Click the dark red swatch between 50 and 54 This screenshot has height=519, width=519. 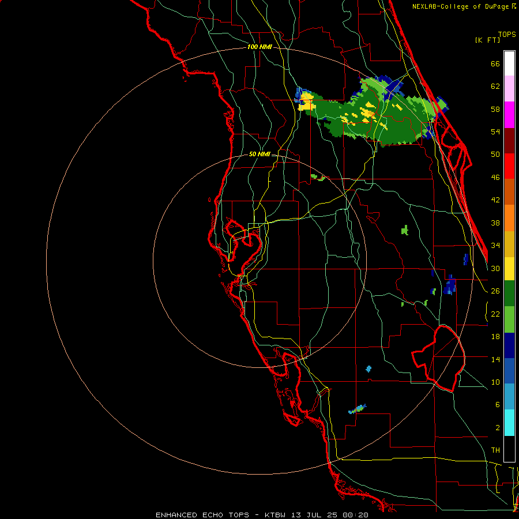(x=509, y=141)
